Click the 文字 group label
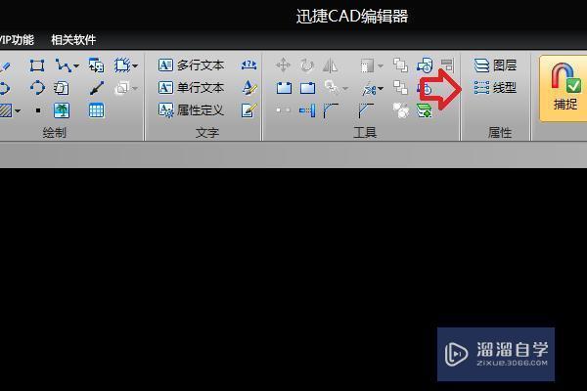Screen dimensions: 587x391 tap(207, 133)
